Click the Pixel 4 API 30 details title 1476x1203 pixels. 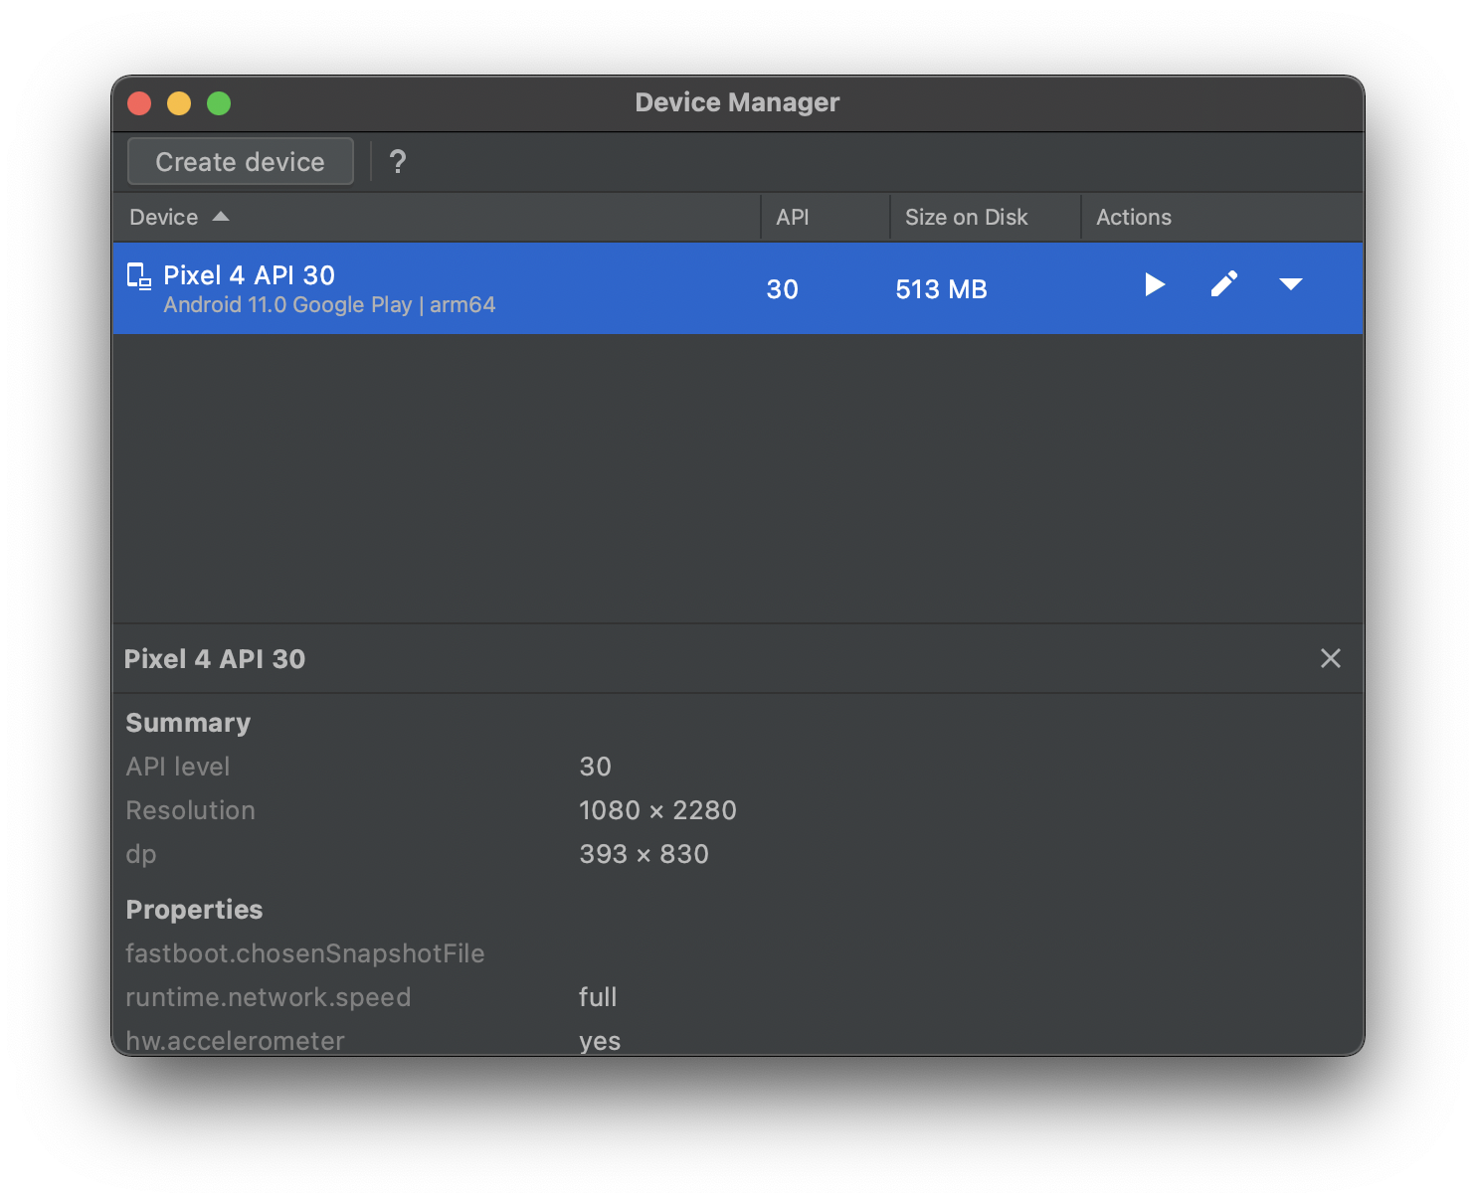pos(215,658)
